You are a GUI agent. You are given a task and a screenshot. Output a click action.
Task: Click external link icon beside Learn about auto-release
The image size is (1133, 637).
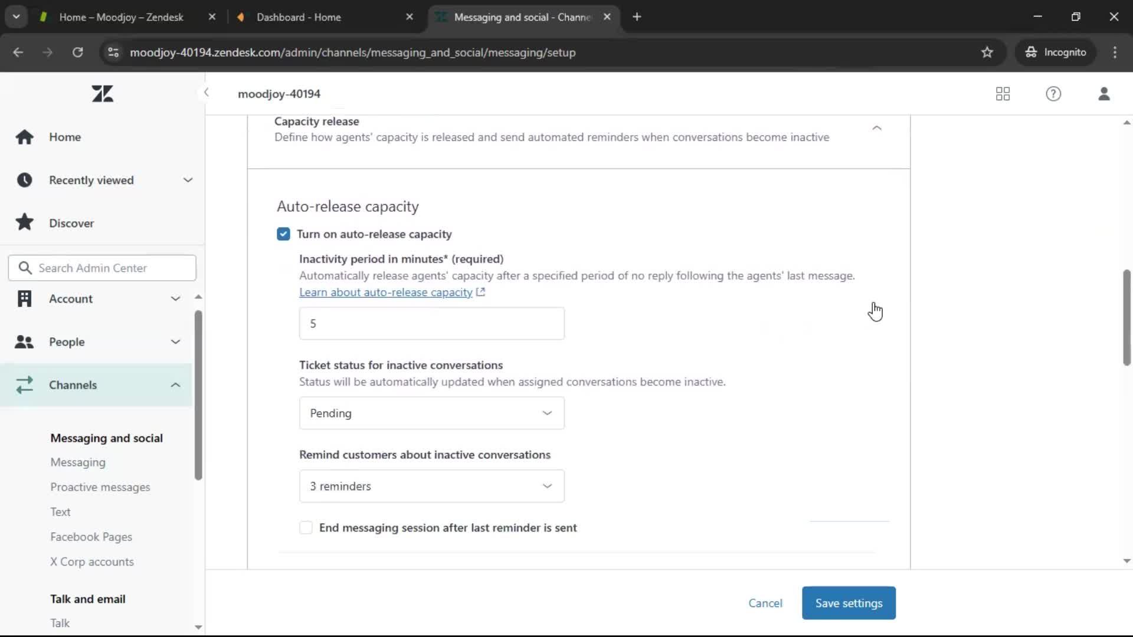(x=480, y=292)
